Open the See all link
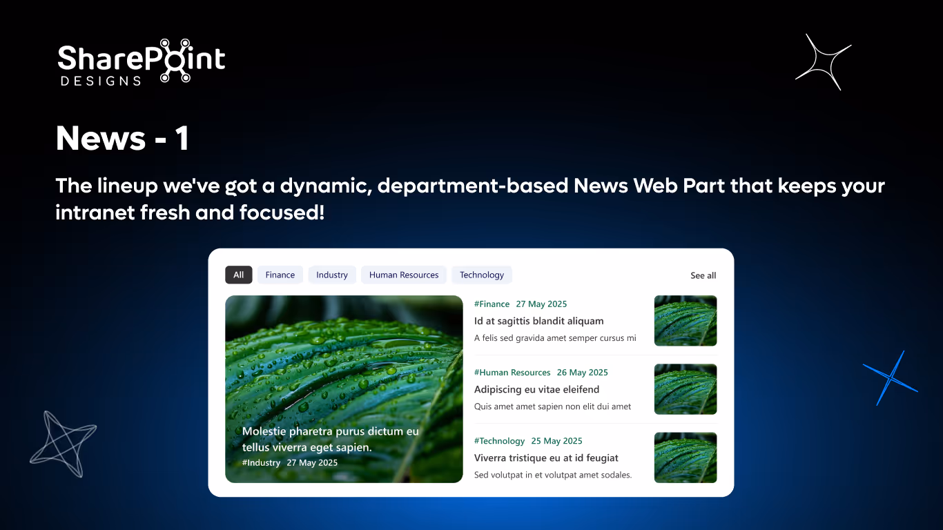Viewport: 943px width, 530px height. coord(703,275)
